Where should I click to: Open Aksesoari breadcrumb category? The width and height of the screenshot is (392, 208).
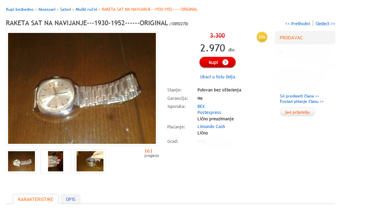47,9
